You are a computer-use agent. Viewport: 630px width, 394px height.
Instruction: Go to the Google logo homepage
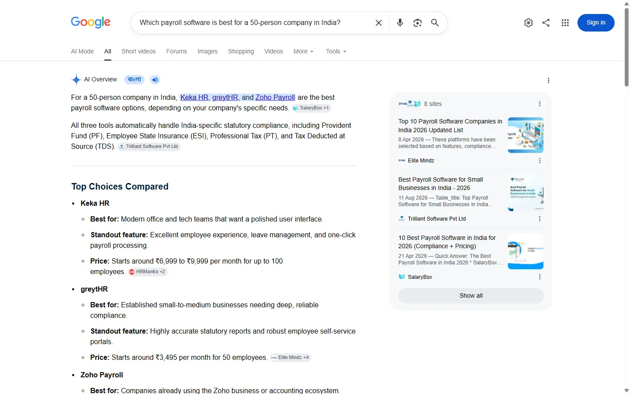(x=91, y=22)
